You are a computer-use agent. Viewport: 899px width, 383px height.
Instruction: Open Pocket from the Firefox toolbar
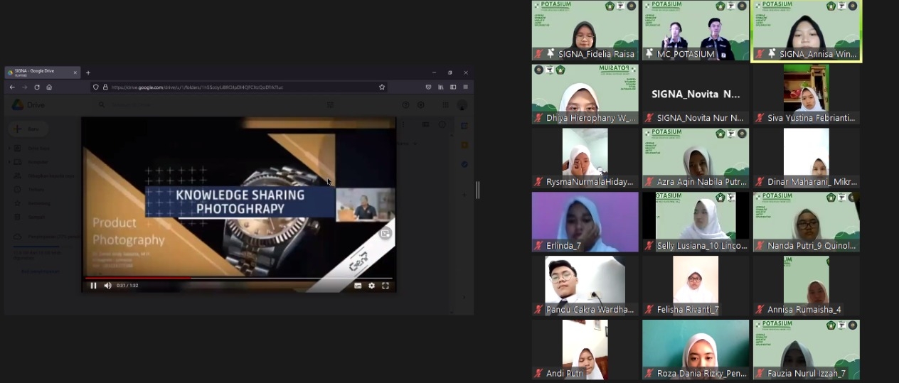click(x=428, y=87)
